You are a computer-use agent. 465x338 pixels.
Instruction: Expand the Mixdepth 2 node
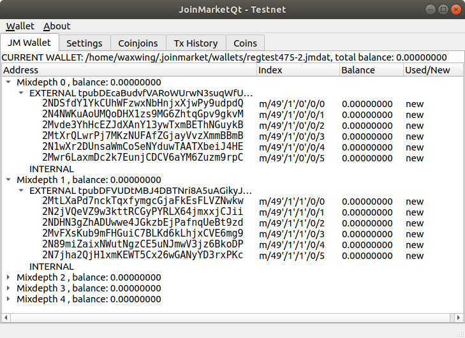click(x=8, y=277)
